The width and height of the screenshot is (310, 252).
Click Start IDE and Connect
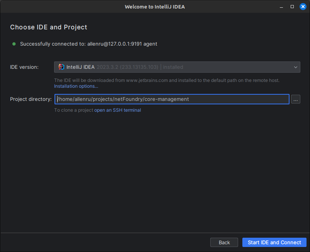click(x=274, y=242)
